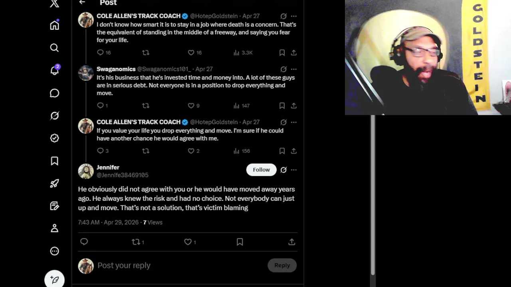Screen dimensions: 511x287
Task: Bookmark Jennifer's post
Action: 240,242
